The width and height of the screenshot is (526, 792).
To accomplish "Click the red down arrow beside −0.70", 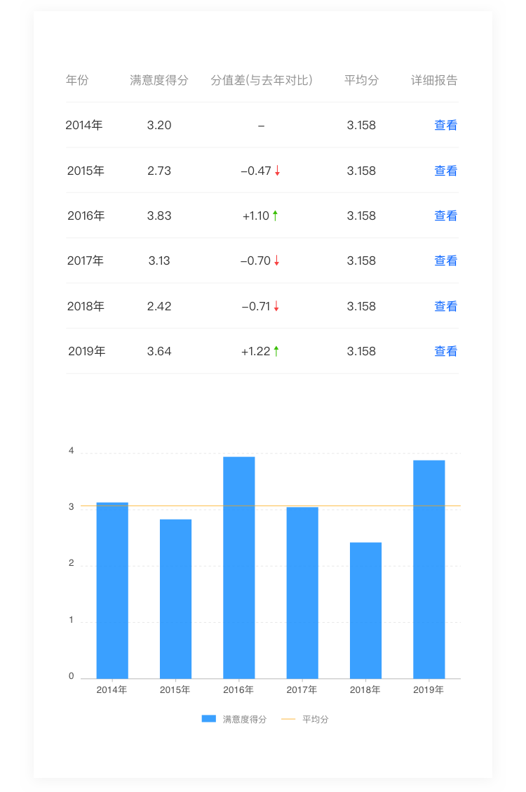I will (x=277, y=260).
